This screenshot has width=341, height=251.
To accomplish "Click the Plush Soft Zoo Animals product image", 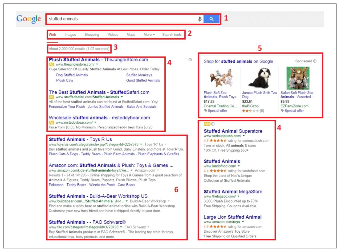I will [221, 78].
